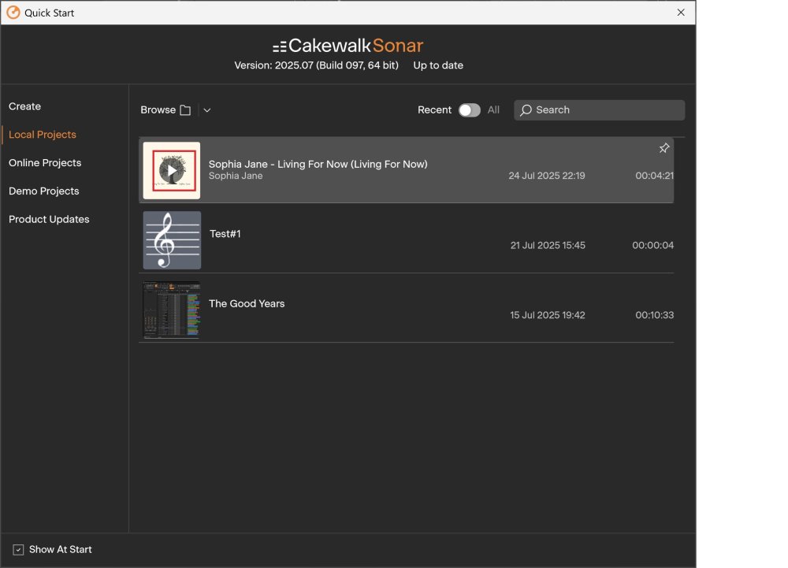Select The Good Years project title

click(x=247, y=303)
